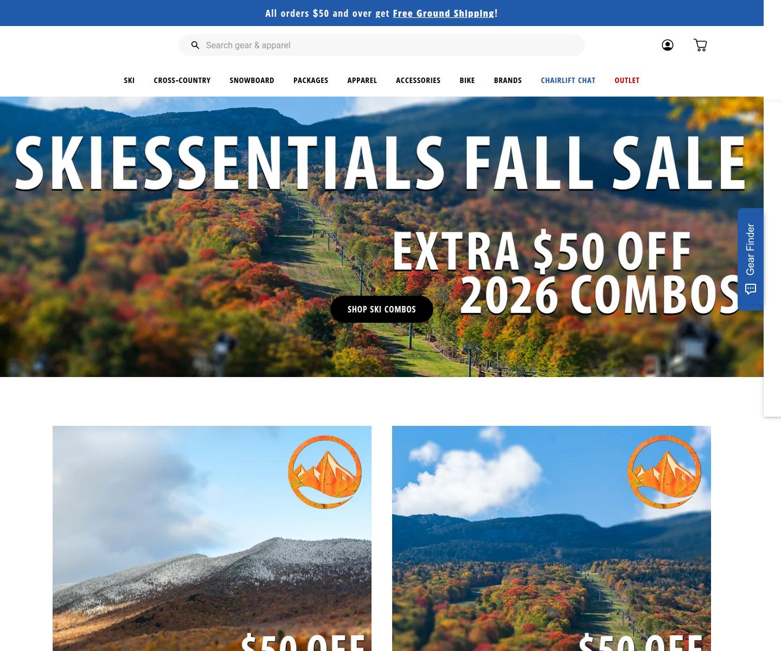Open the user account icon
The width and height of the screenshot is (781, 651).
(668, 45)
